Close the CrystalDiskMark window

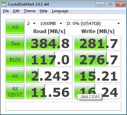point(120,4)
